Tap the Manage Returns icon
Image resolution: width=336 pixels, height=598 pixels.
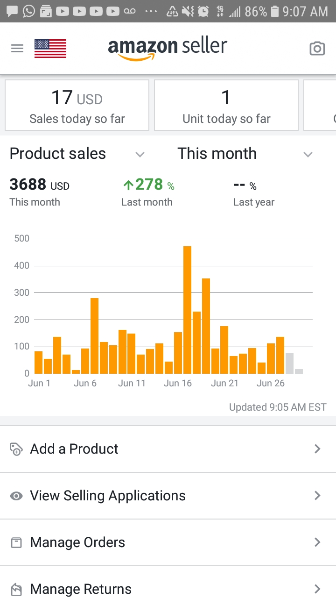16,589
